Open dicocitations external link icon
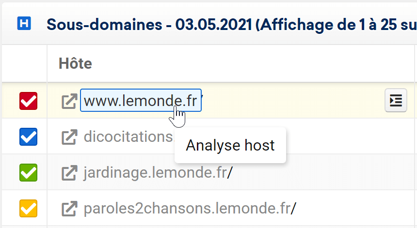Screen dimensions: 417x228 [69, 137]
